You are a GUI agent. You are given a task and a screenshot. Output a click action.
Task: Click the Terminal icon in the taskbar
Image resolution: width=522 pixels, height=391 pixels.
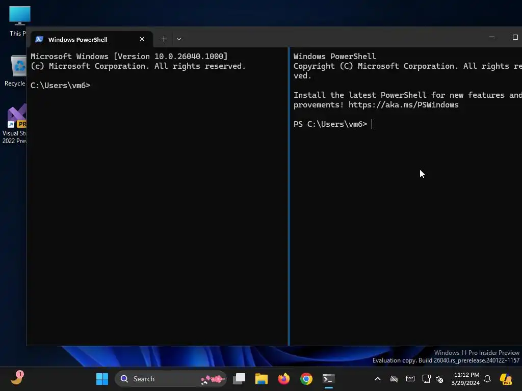tap(329, 379)
